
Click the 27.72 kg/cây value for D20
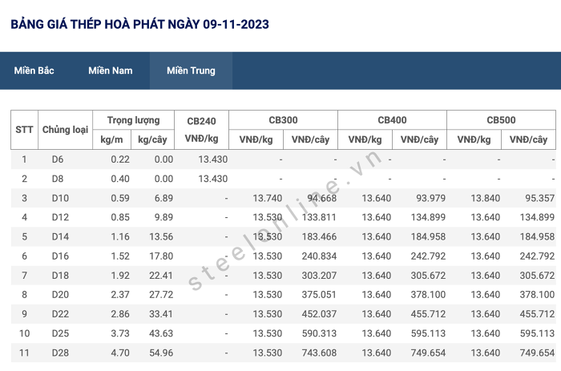point(161,294)
